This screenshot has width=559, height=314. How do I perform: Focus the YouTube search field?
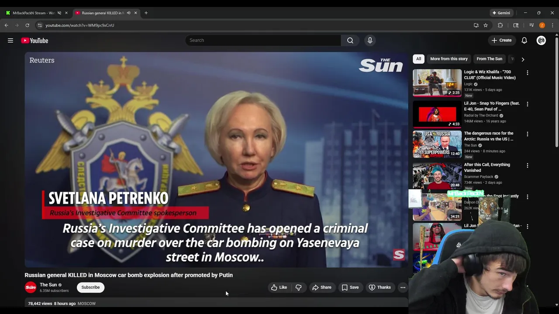click(x=263, y=40)
